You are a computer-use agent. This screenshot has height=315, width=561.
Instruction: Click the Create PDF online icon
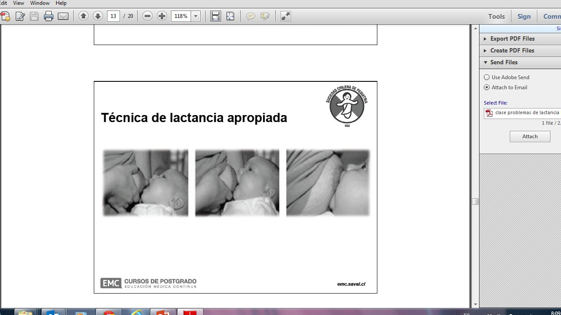[x=5, y=16]
